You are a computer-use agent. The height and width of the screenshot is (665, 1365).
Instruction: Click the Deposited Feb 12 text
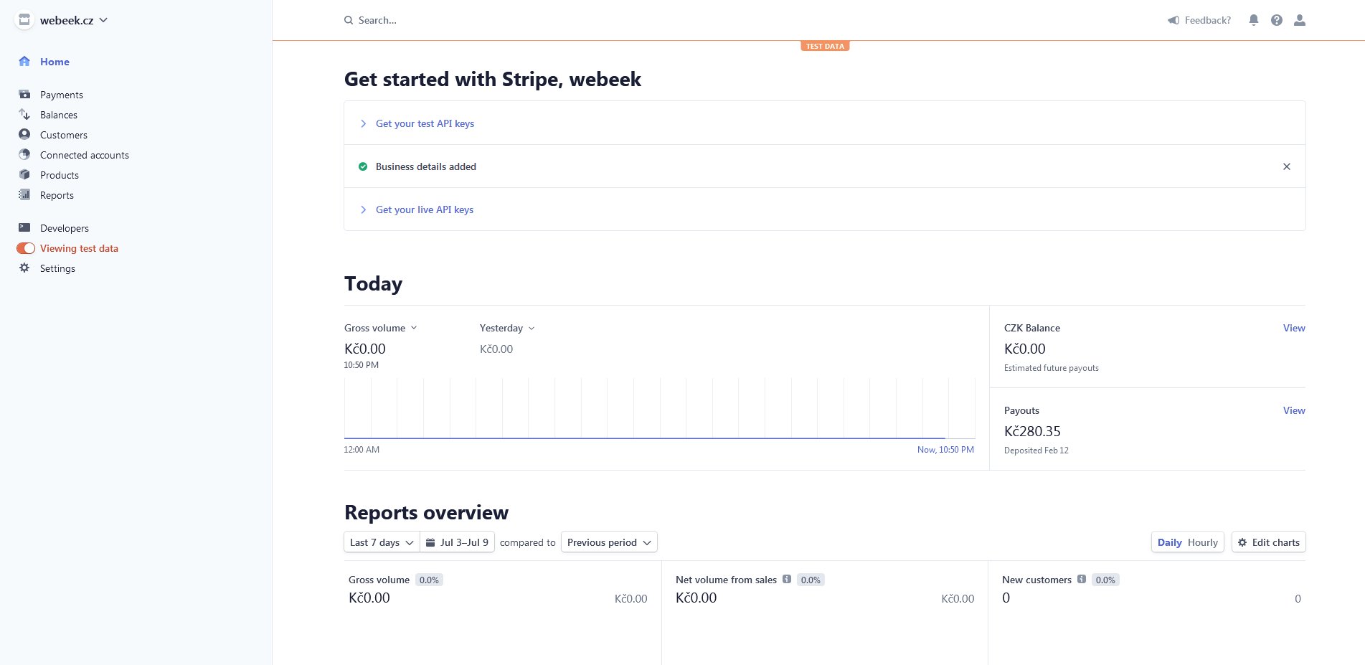1036,451
